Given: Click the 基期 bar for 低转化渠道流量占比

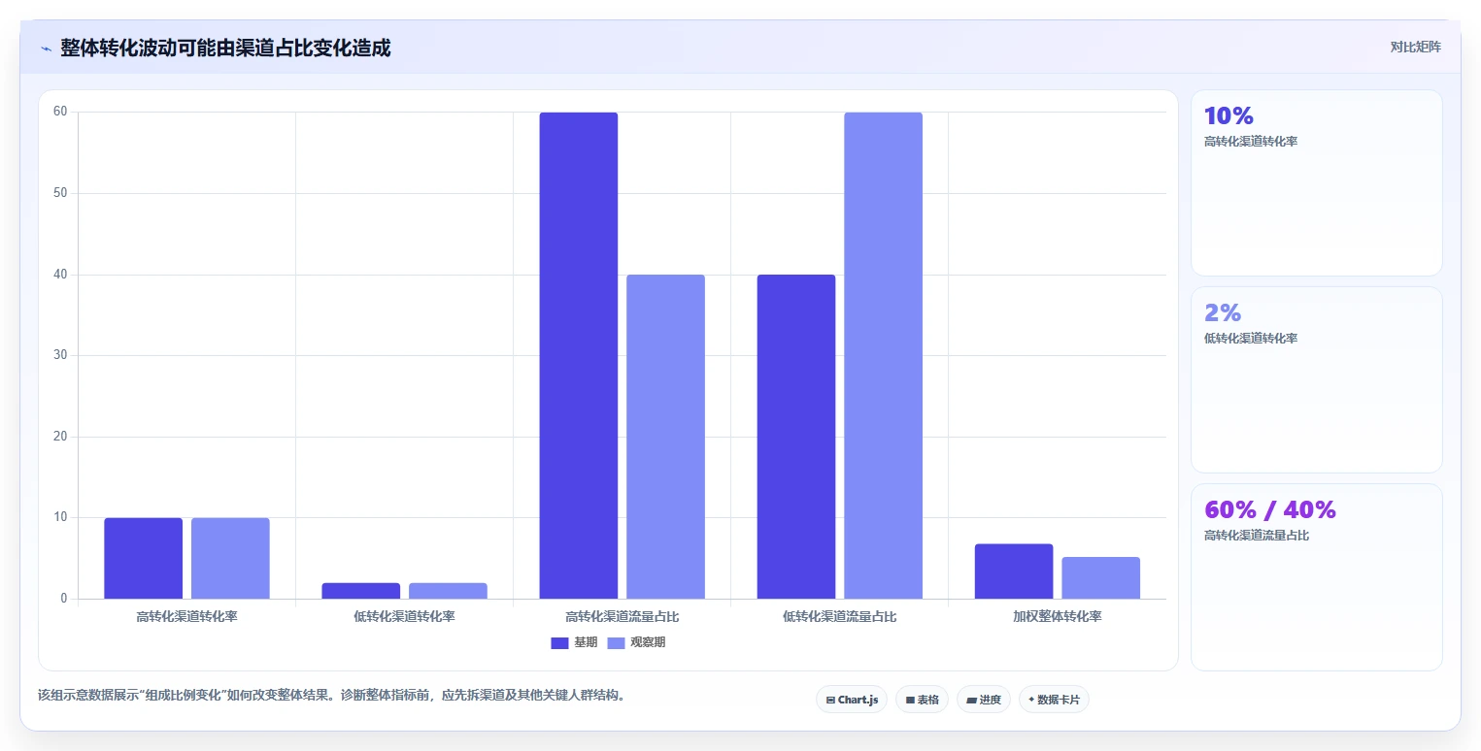Looking at the screenshot, I should click(x=796, y=437).
